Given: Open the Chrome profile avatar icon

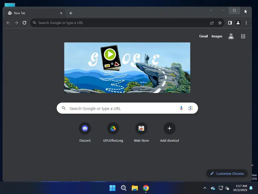Looking at the screenshot, I should click(x=238, y=23).
